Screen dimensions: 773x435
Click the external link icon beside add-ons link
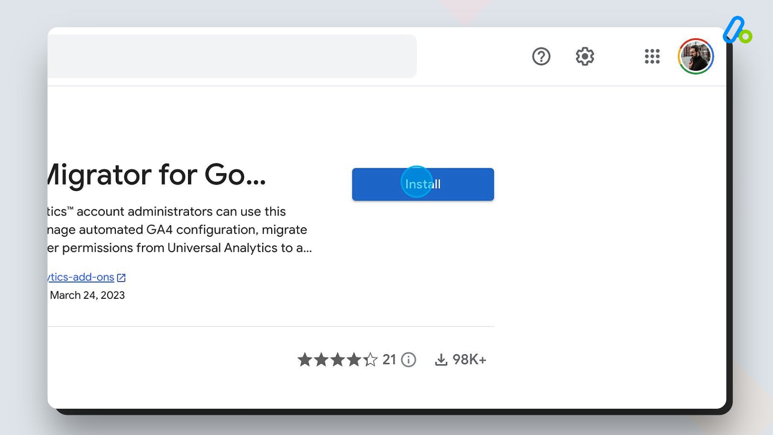click(x=121, y=278)
